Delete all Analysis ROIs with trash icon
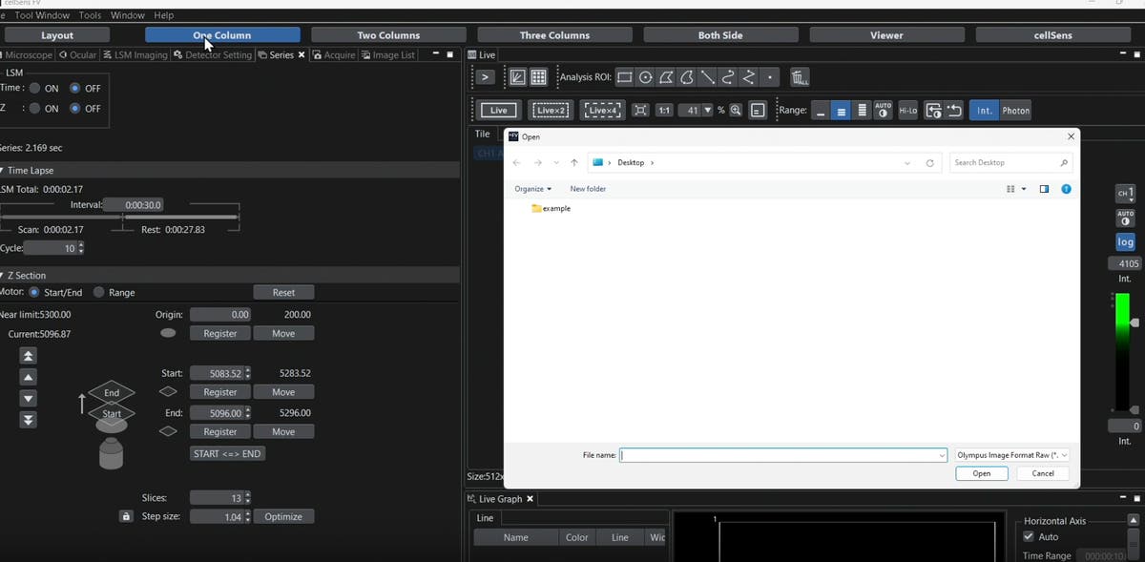The height and width of the screenshot is (562, 1145). point(799,77)
